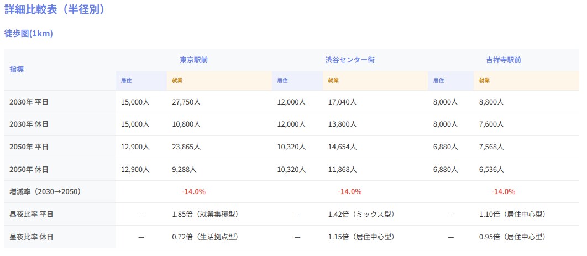Select the 23,865人 value

(186, 147)
